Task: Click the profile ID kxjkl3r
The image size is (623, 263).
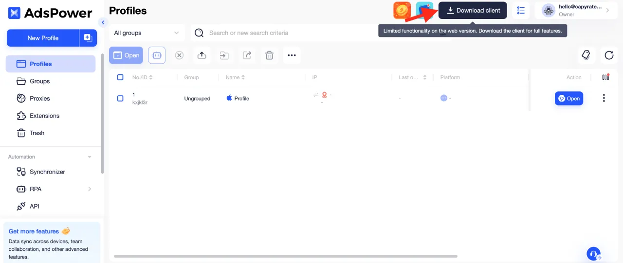Action: (x=140, y=103)
